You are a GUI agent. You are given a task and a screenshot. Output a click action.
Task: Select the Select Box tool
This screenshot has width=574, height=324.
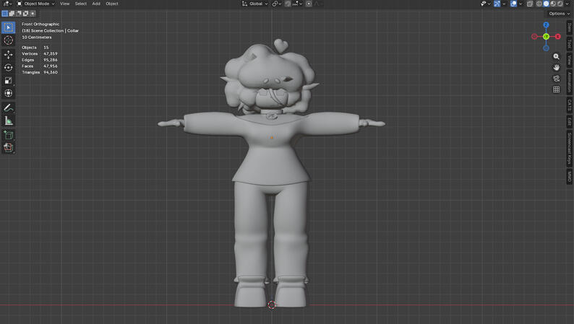[x=9, y=27]
